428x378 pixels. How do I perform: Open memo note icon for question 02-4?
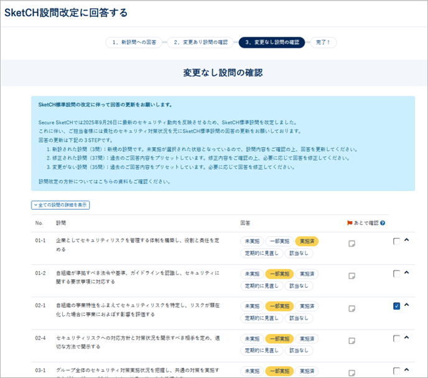point(352,341)
